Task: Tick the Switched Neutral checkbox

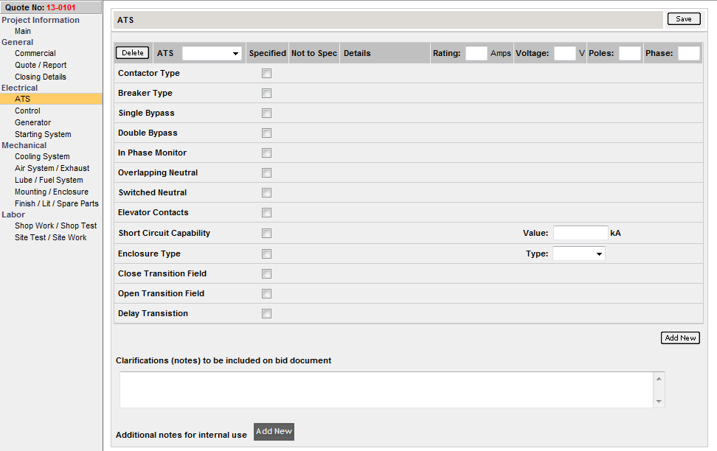Action: point(266,193)
